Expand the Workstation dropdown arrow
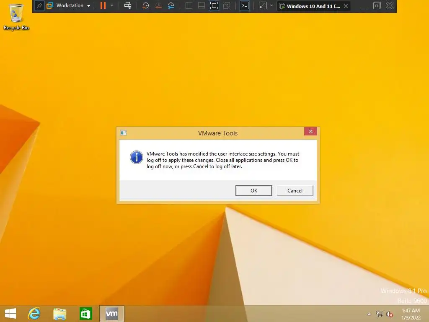The image size is (429, 322). coord(88,6)
